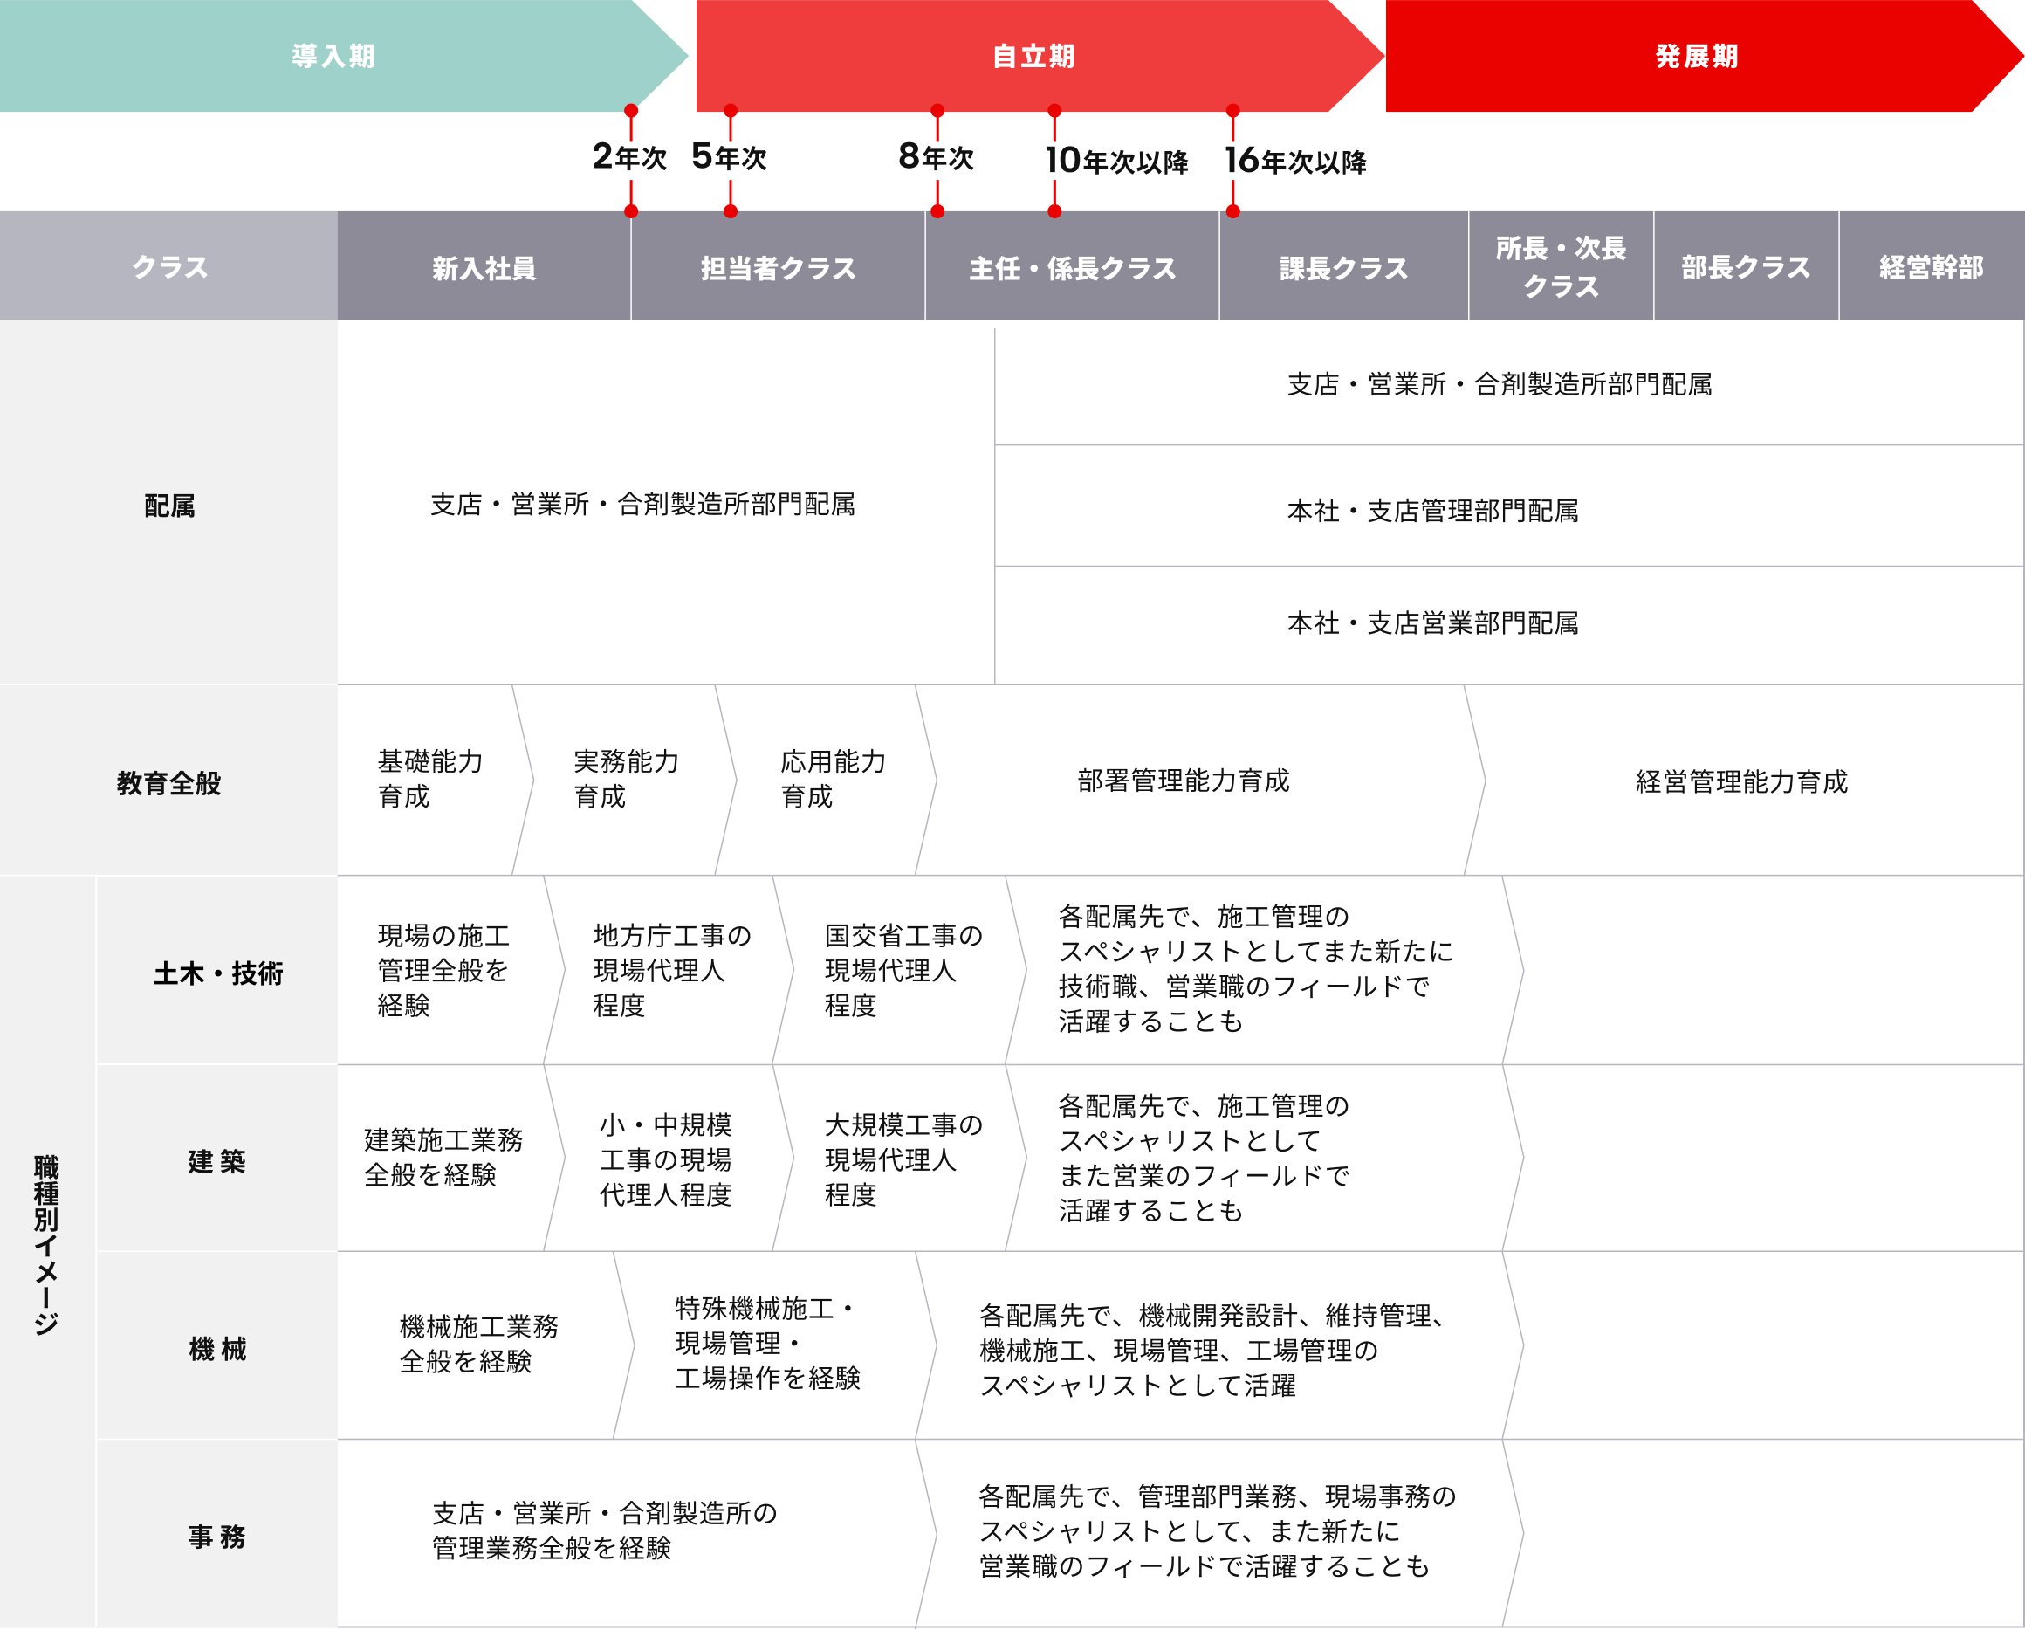Select the 8年次 timeline marker
The image size is (2025, 1630).
click(x=937, y=157)
